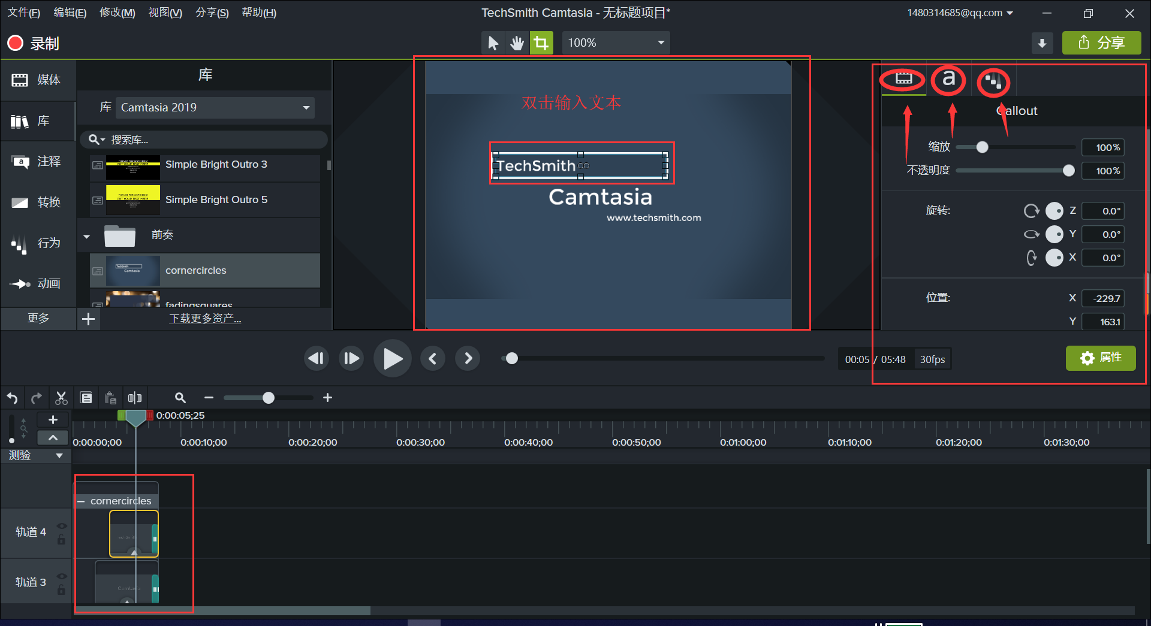Open the Camtasia 2019 library dropdown

(215, 108)
